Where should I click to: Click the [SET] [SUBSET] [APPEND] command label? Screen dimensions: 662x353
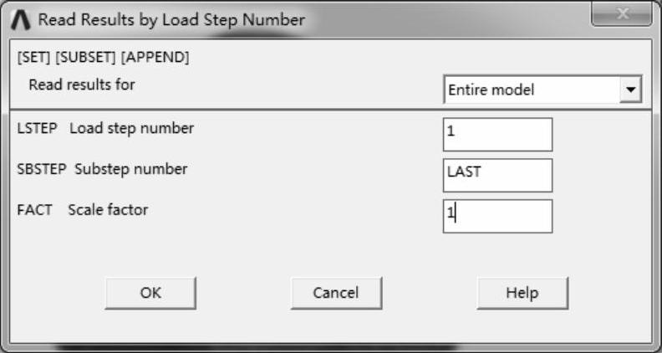(103, 58)
